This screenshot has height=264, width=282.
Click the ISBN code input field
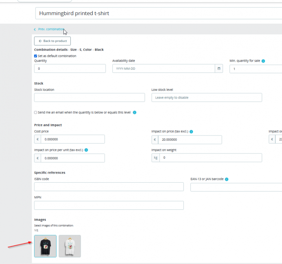109,187
